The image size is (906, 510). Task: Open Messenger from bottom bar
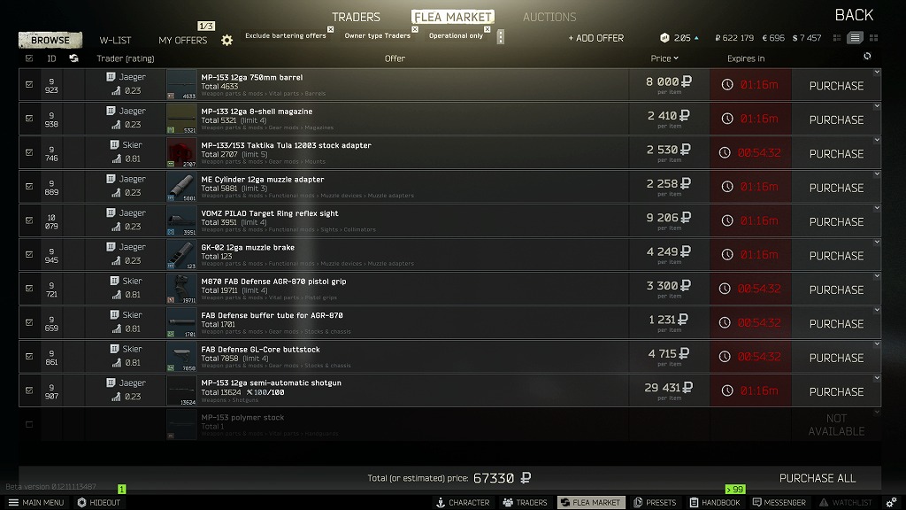(779, 502)
